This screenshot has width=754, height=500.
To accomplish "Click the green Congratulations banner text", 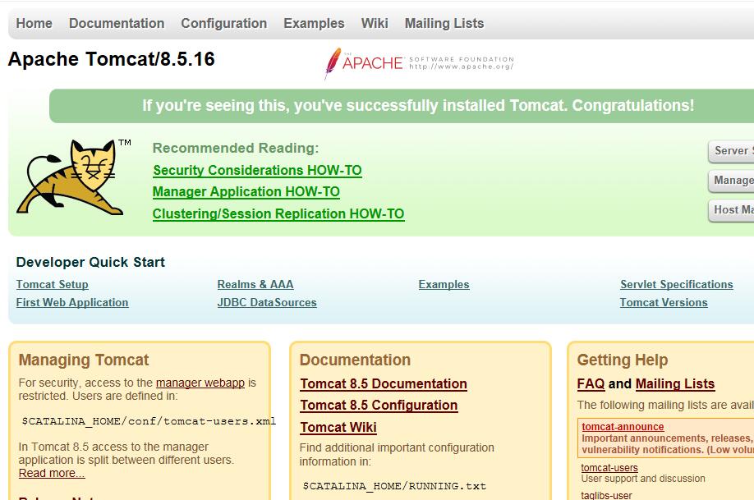I will [418, 105].
